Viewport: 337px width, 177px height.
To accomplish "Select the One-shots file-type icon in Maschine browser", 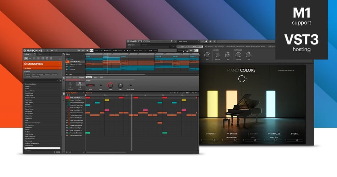I will pyautogui.click(x=51, y=58).
